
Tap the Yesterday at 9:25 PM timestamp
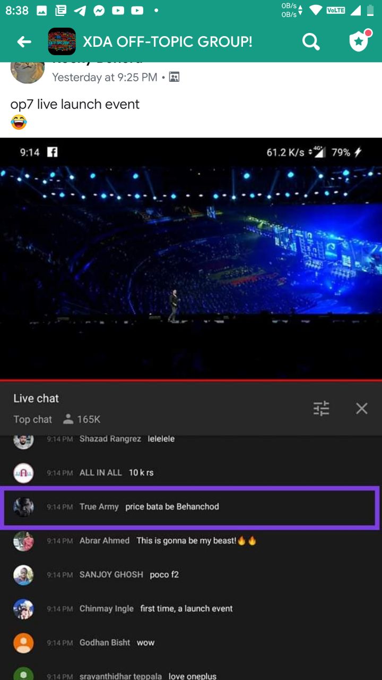105,78
